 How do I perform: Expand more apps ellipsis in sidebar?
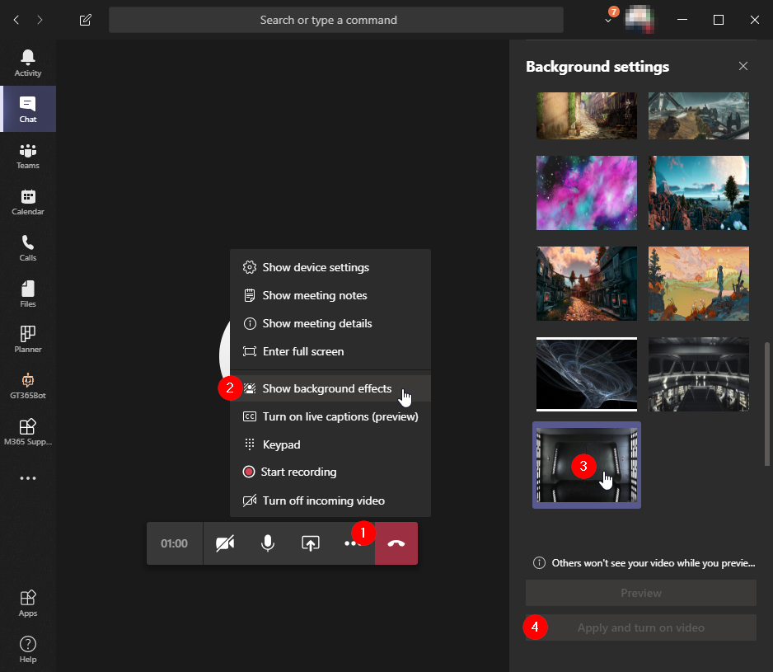(28, 478)
